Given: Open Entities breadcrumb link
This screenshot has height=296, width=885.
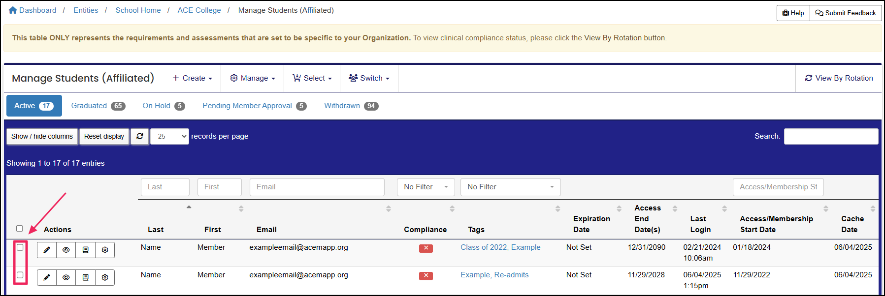Looking at the screenshot, I should click(86, 10).
